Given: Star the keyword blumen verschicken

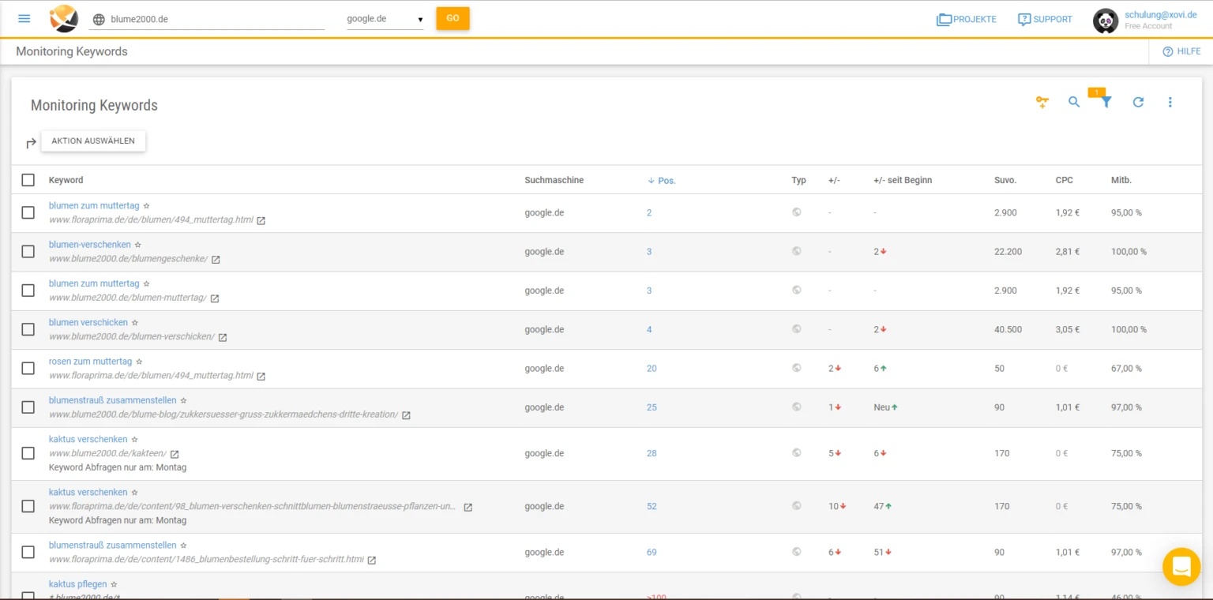Looking at the screenshot, I should tap(135, 323).
